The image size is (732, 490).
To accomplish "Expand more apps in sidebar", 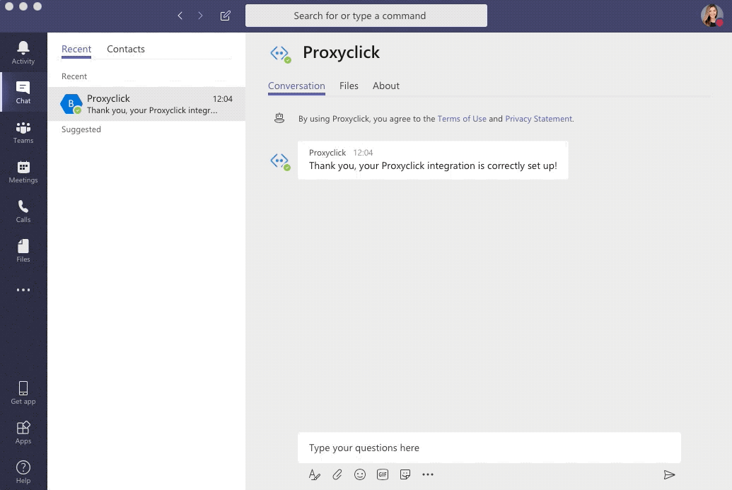I will pyautogui.click(x=23, y=290).
